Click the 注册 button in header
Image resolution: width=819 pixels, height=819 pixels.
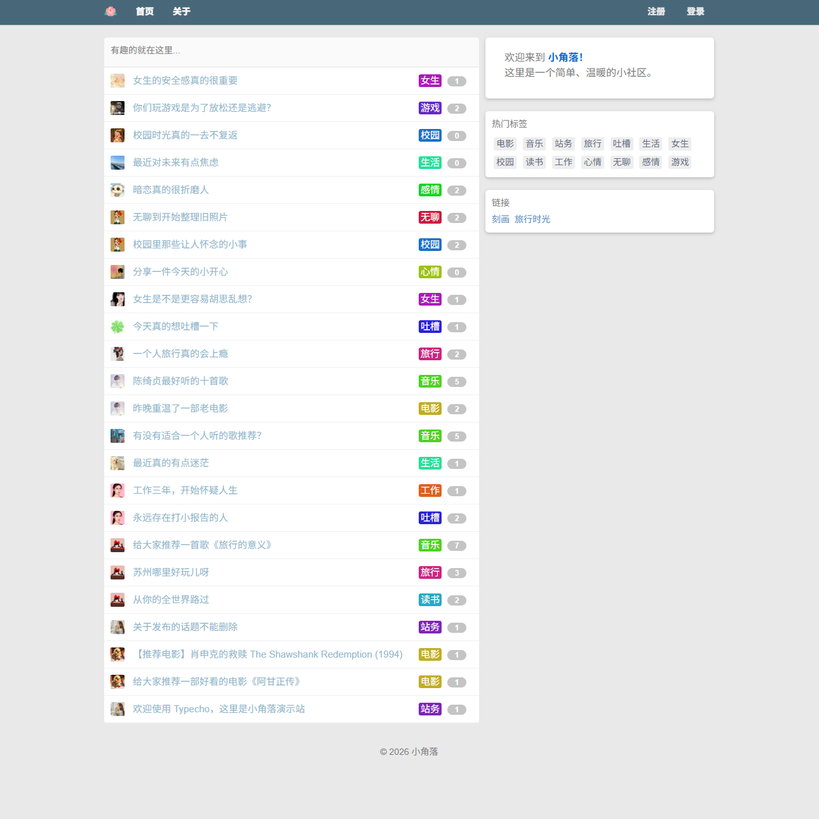click(x=656, y=11)
